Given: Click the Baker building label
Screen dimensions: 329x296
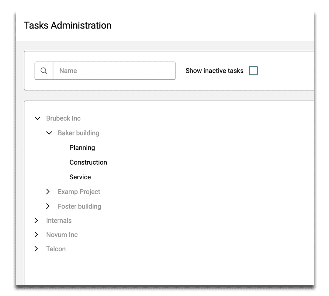Looking at the screenshot, I should [x=78, y=133].
